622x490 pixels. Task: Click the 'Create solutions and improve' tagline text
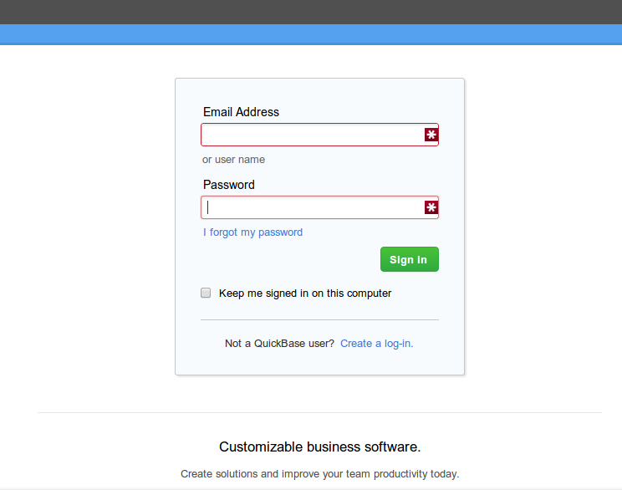coord(319,474)
